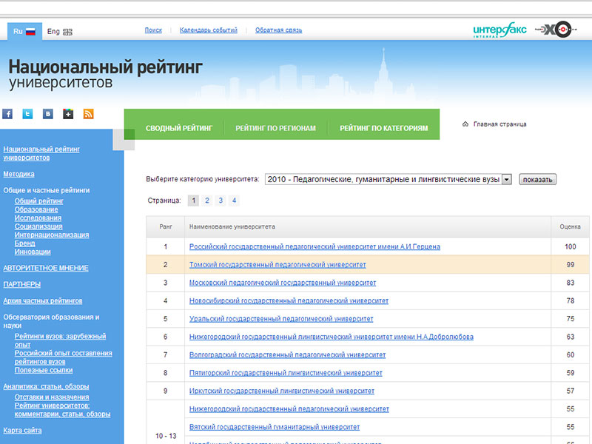Open the Календарь событий link

click(209, 30)
